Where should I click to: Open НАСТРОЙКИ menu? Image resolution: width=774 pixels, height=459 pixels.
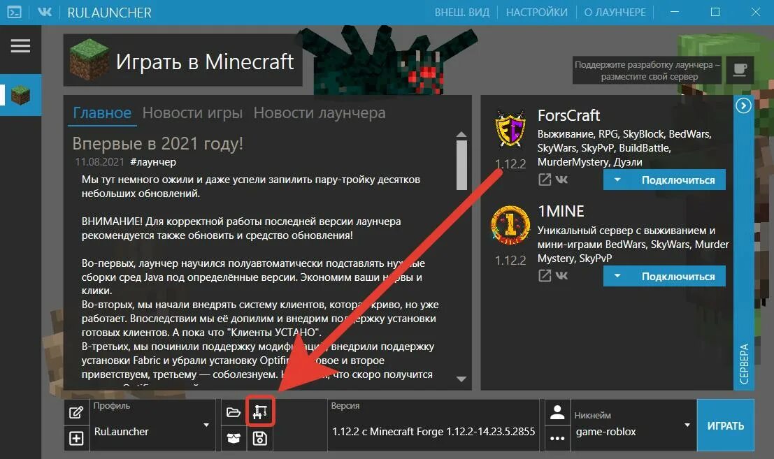[536, 13]
